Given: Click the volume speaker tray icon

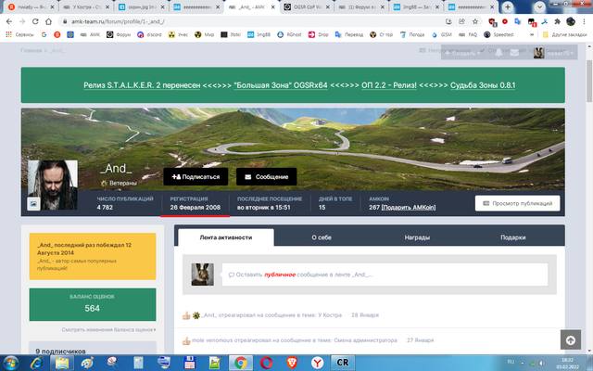Looking at the screenshot, I should tap(542, 363).
